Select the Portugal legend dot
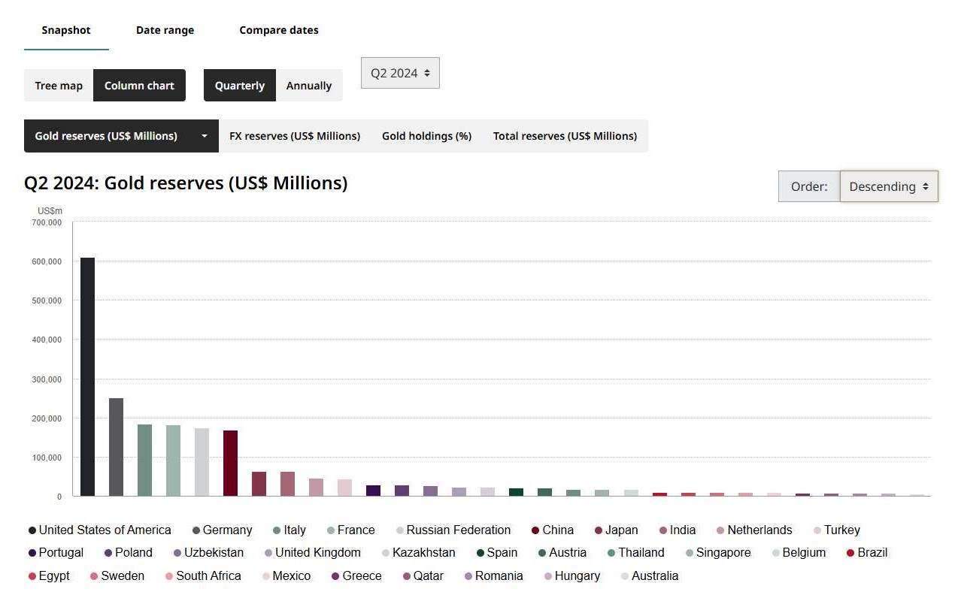The height and width of the screenshot is (595, 961). pos(32,553)
